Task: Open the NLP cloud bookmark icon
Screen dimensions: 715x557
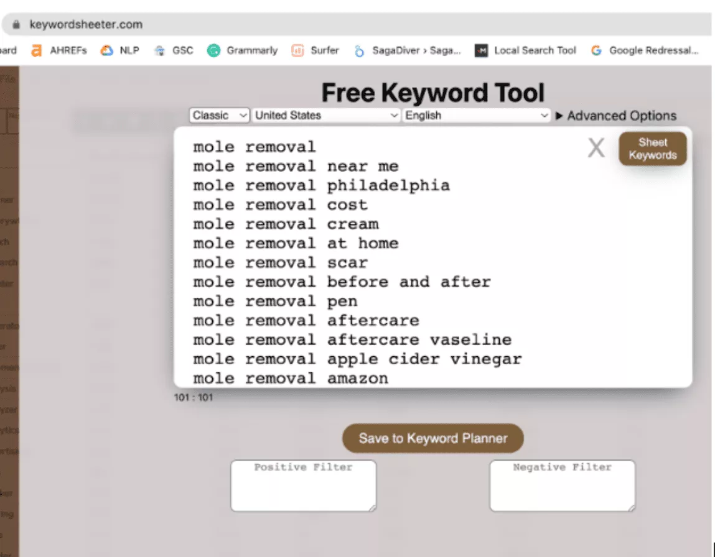Action: 106,50
